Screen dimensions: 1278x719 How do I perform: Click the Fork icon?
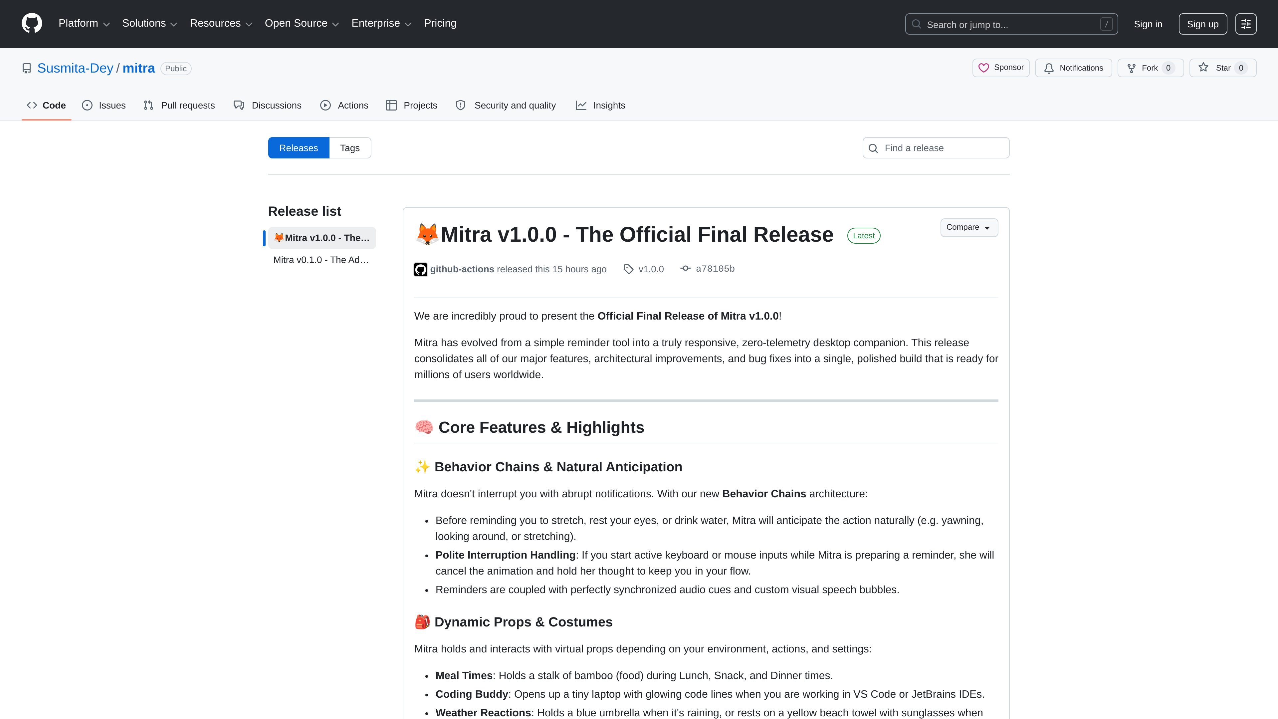(1131, 69)
